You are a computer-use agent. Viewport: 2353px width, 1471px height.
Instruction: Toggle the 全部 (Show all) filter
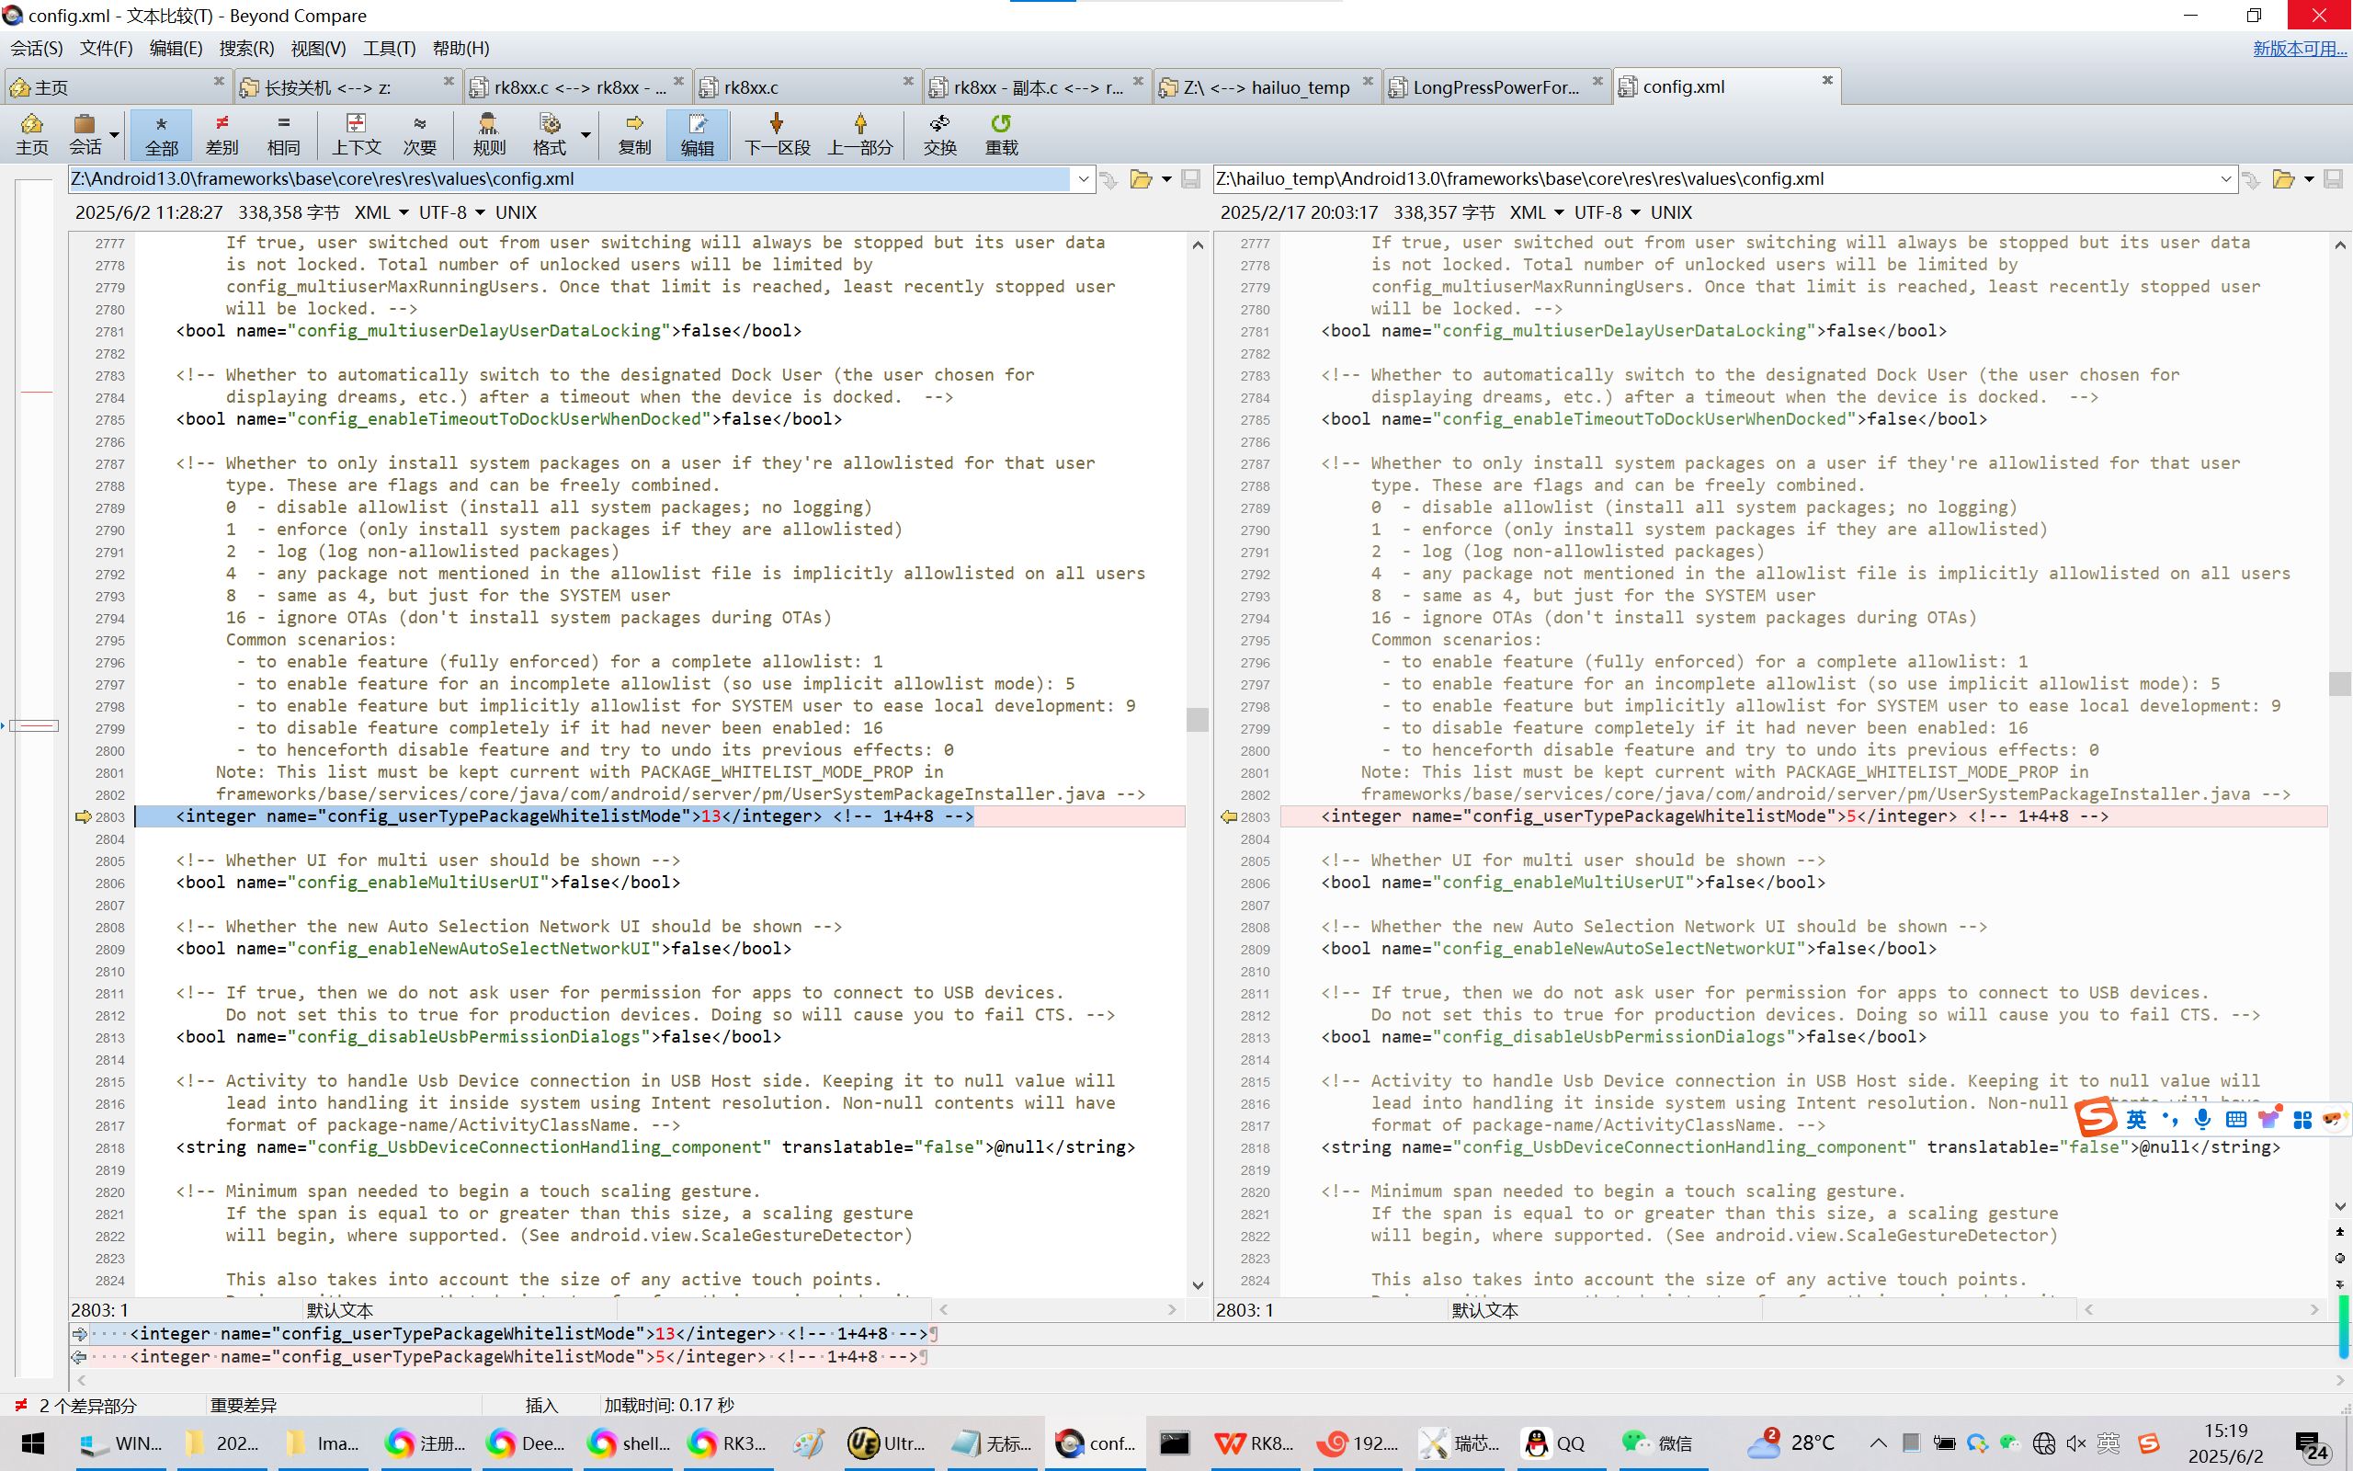click(162, 134)
